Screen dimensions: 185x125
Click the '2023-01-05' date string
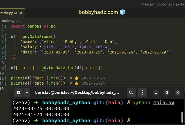(55, 52)
